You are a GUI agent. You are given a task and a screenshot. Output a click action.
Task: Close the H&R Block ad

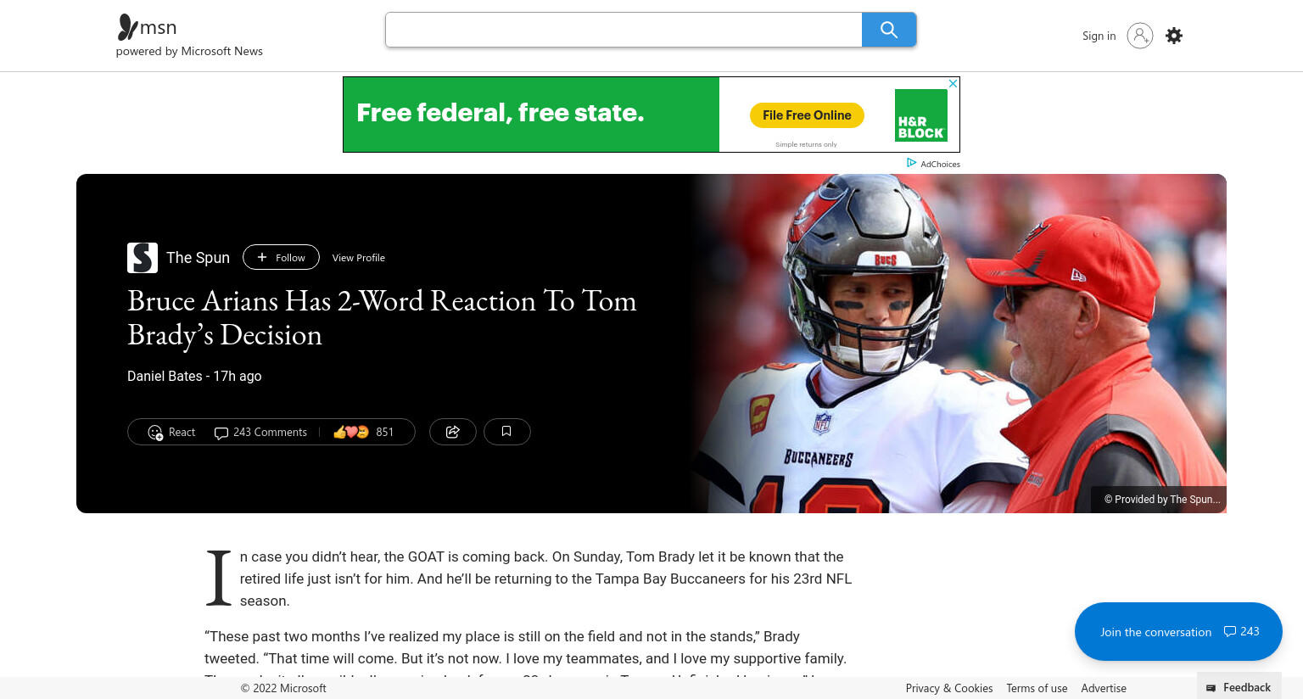pyautogui.click(x=953, y=83)
